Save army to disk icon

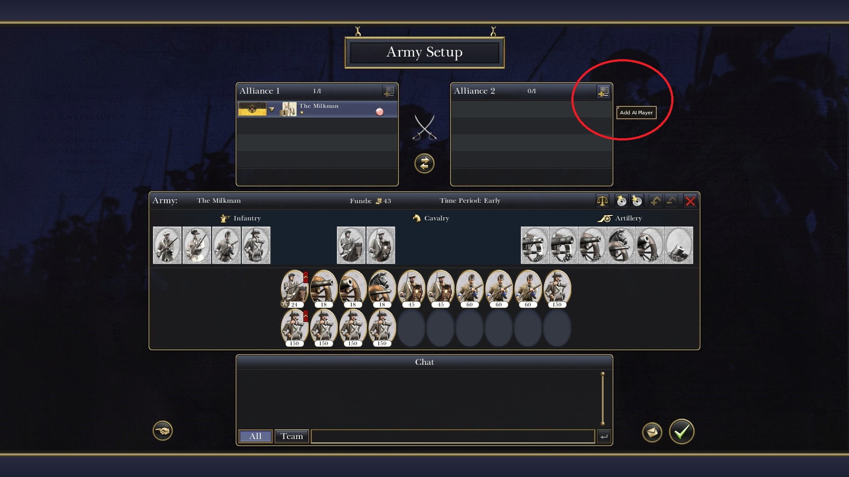(637, 201)
